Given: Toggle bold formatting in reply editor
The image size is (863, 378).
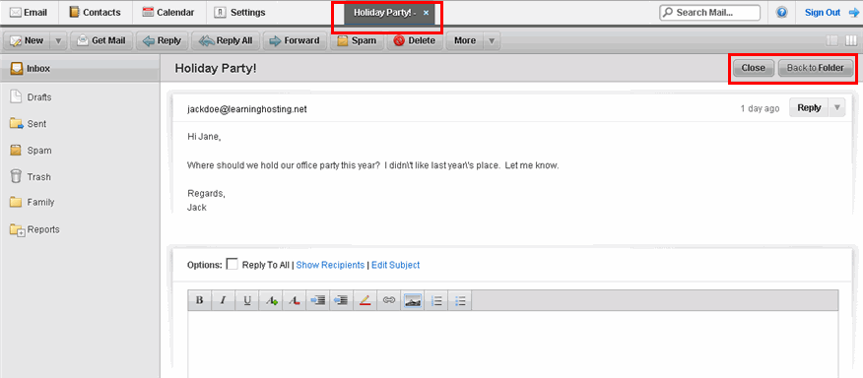Looking at the screenshot, I should [200, 300].
